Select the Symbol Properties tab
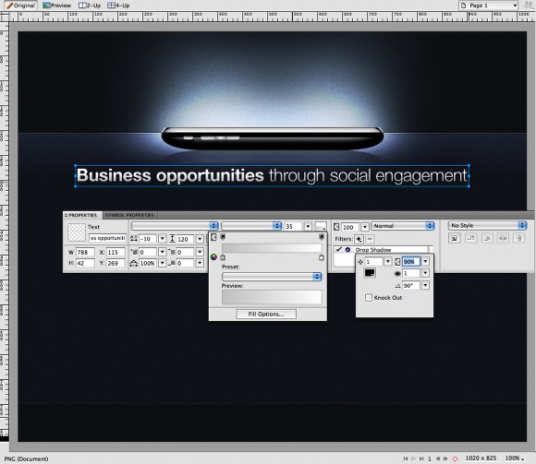This screenshot has width=536, height=464. (x=129, y=215)
